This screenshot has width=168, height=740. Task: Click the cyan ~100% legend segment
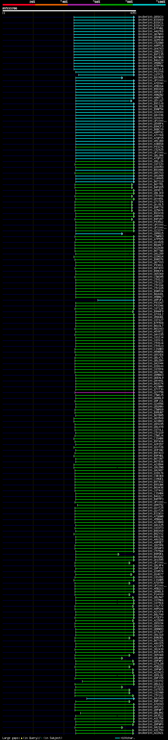pyautogui.click(x=149, y=5)
